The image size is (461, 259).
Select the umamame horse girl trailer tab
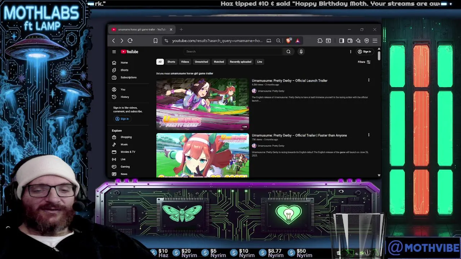(x=142, y=29)
